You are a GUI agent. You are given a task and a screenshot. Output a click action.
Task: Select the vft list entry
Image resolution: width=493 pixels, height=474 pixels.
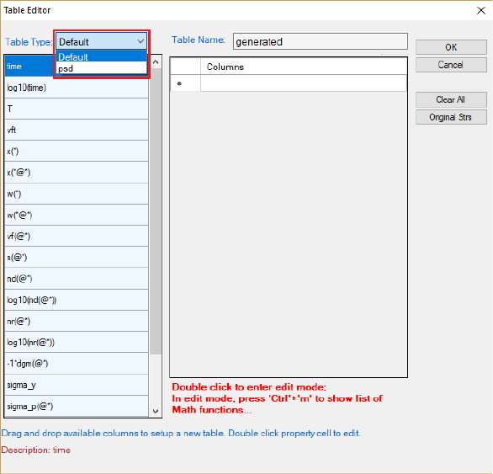[77, 130]
